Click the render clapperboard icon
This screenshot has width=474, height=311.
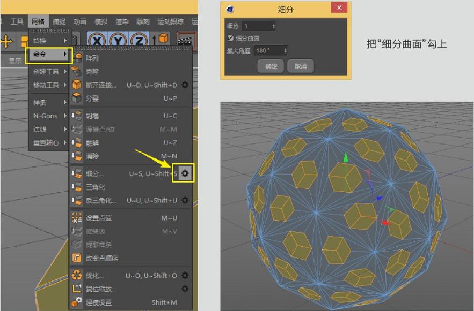point(185,41)
